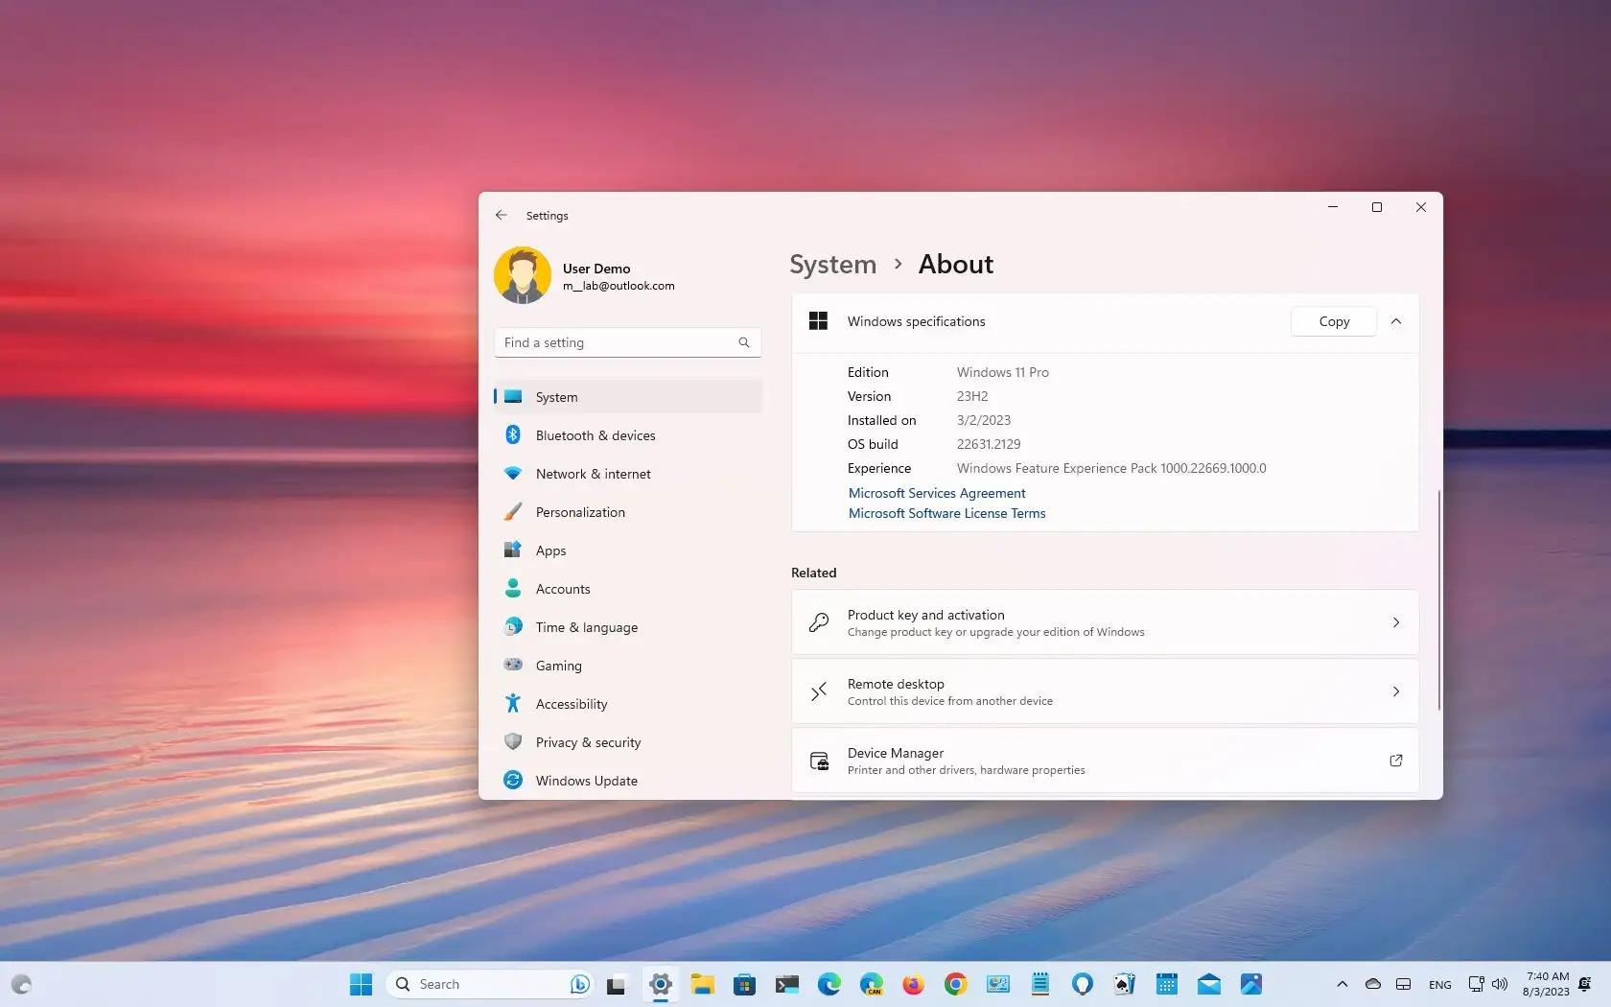Click the Windows logo in specifications header
Image resolution: width=1611 pixels, height=1007 pixels.
(818, 321)
